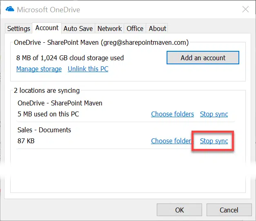Viewport: 256px width, 221px height.
Task: Click the 'OneDrive - SharePoint Maven' location name
Action: 60,103
